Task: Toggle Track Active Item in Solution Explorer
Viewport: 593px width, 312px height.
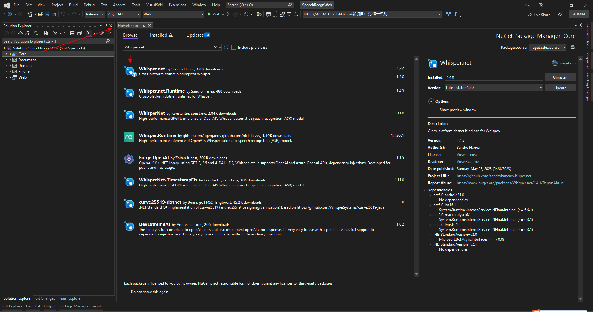Action: [x=89, y=33]
